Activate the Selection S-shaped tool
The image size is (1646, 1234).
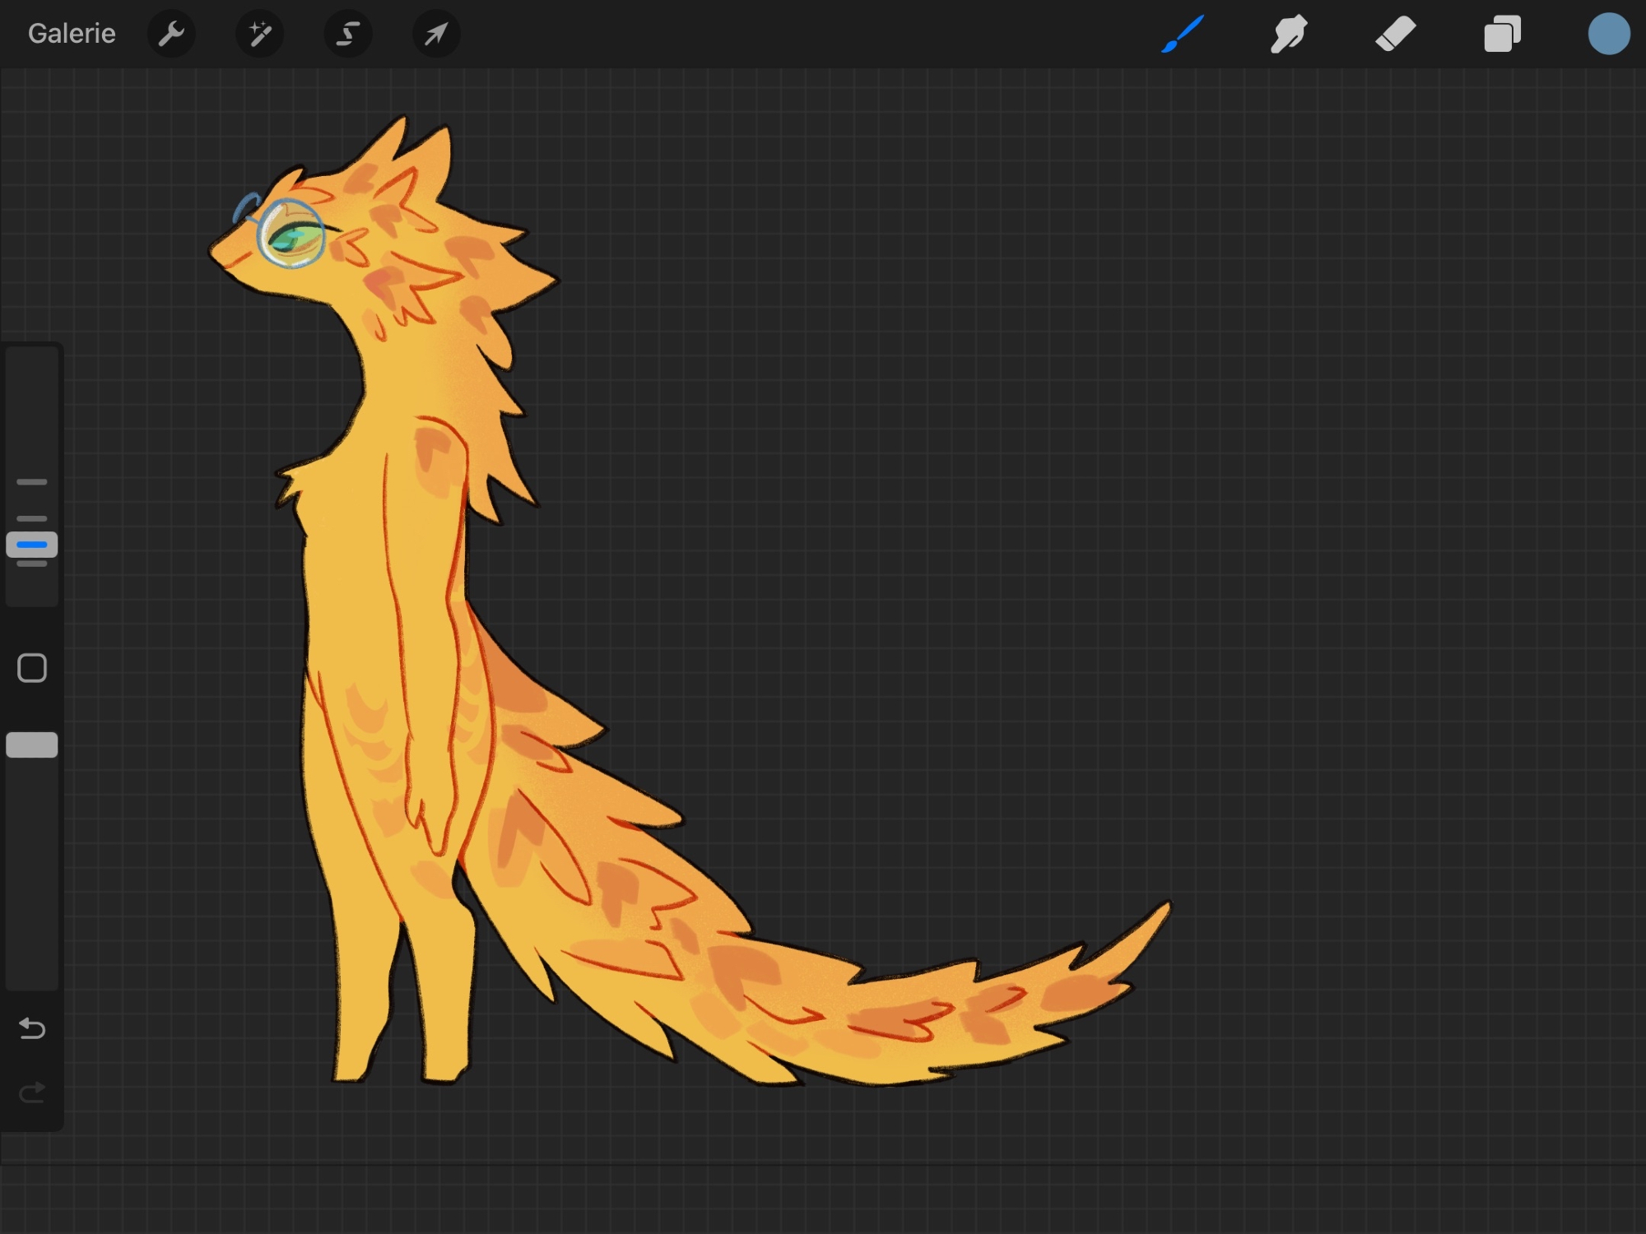[x=348, y=34]
